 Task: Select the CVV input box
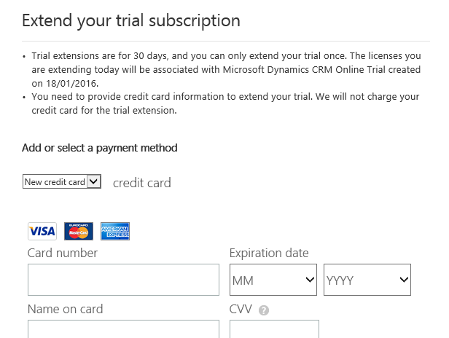tap(274, 329)
